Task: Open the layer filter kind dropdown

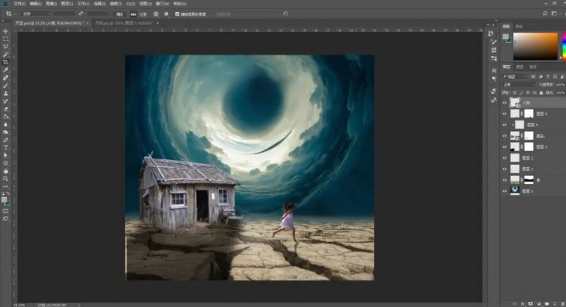Action: coord(515,76)
